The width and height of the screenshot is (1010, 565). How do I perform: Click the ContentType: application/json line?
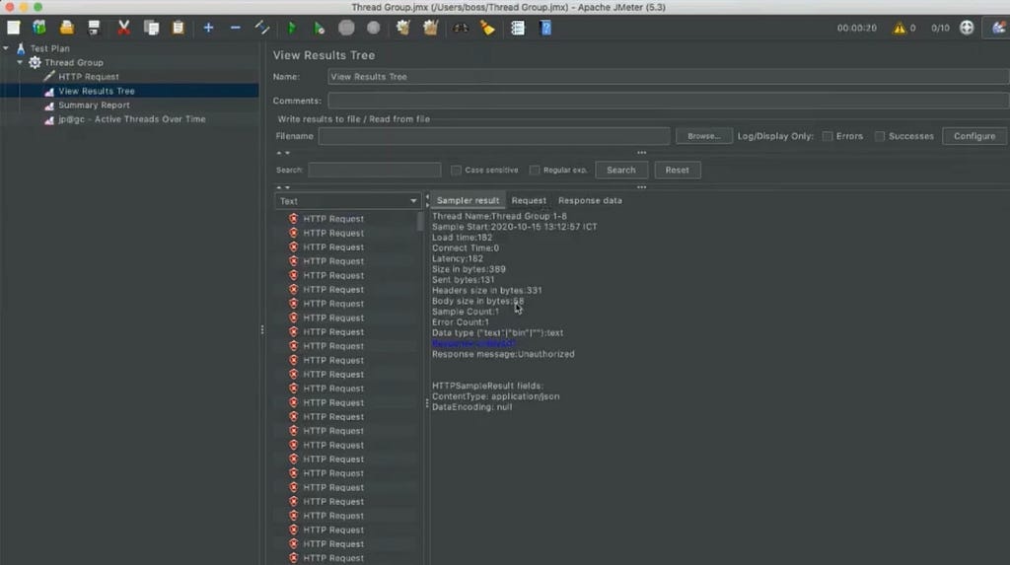click(495, 396)
